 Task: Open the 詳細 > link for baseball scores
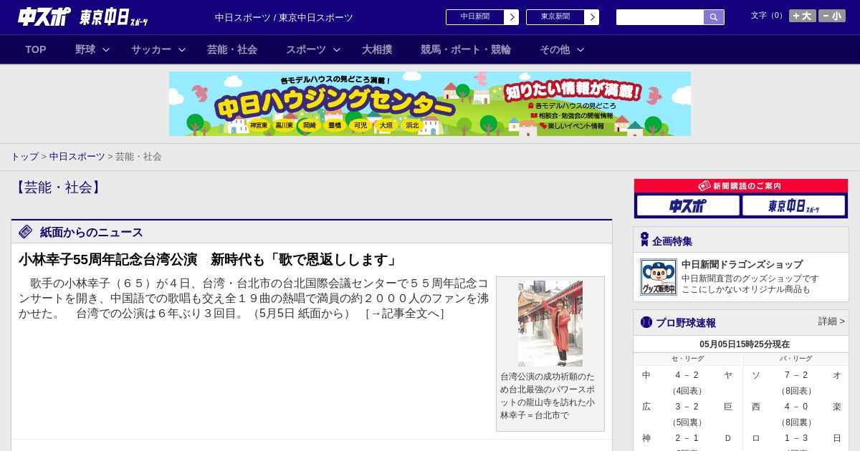831,321
